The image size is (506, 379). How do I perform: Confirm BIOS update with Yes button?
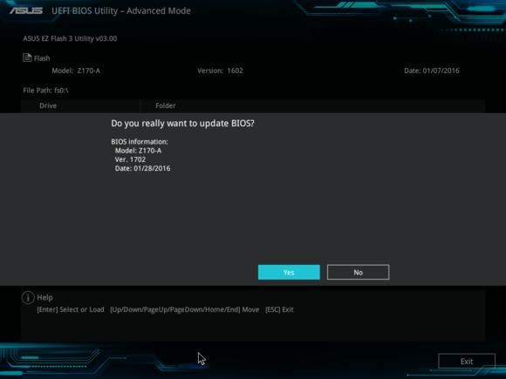tap(289, 273)
